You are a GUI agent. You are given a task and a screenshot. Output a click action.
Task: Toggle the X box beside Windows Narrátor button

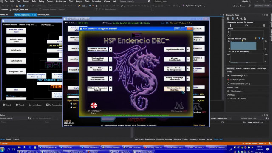pos(188,89)
